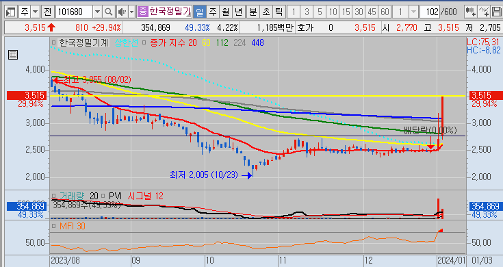503x267 pixels.
Task: Click the save floppy disk icon
Action: (497, 12)
